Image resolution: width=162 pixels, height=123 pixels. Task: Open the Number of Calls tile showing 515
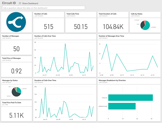[x=49, y=22]
